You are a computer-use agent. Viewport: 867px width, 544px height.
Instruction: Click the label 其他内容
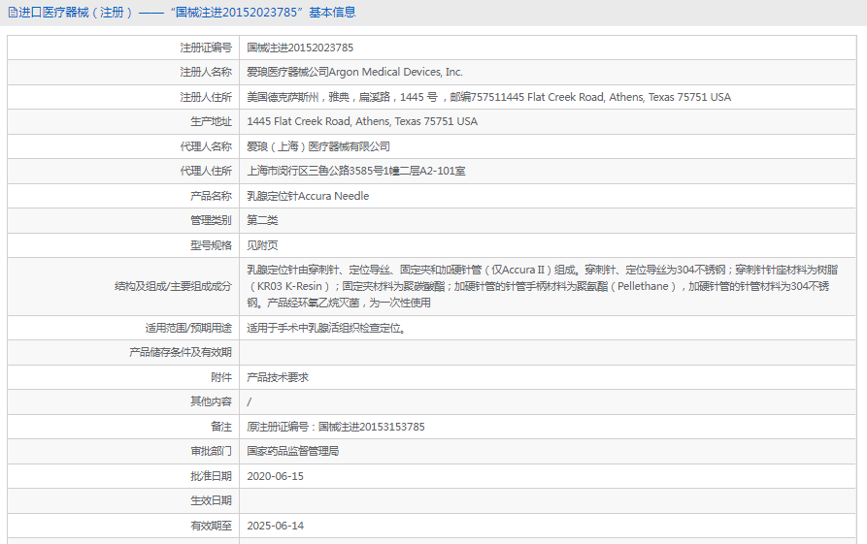[x=212, y=400]
